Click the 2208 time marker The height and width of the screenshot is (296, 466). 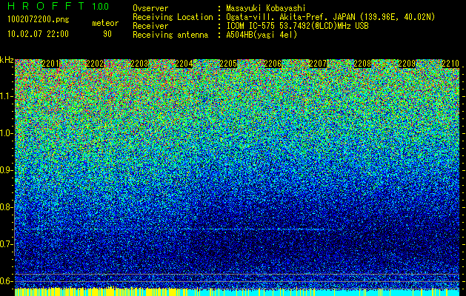[362, 64]
